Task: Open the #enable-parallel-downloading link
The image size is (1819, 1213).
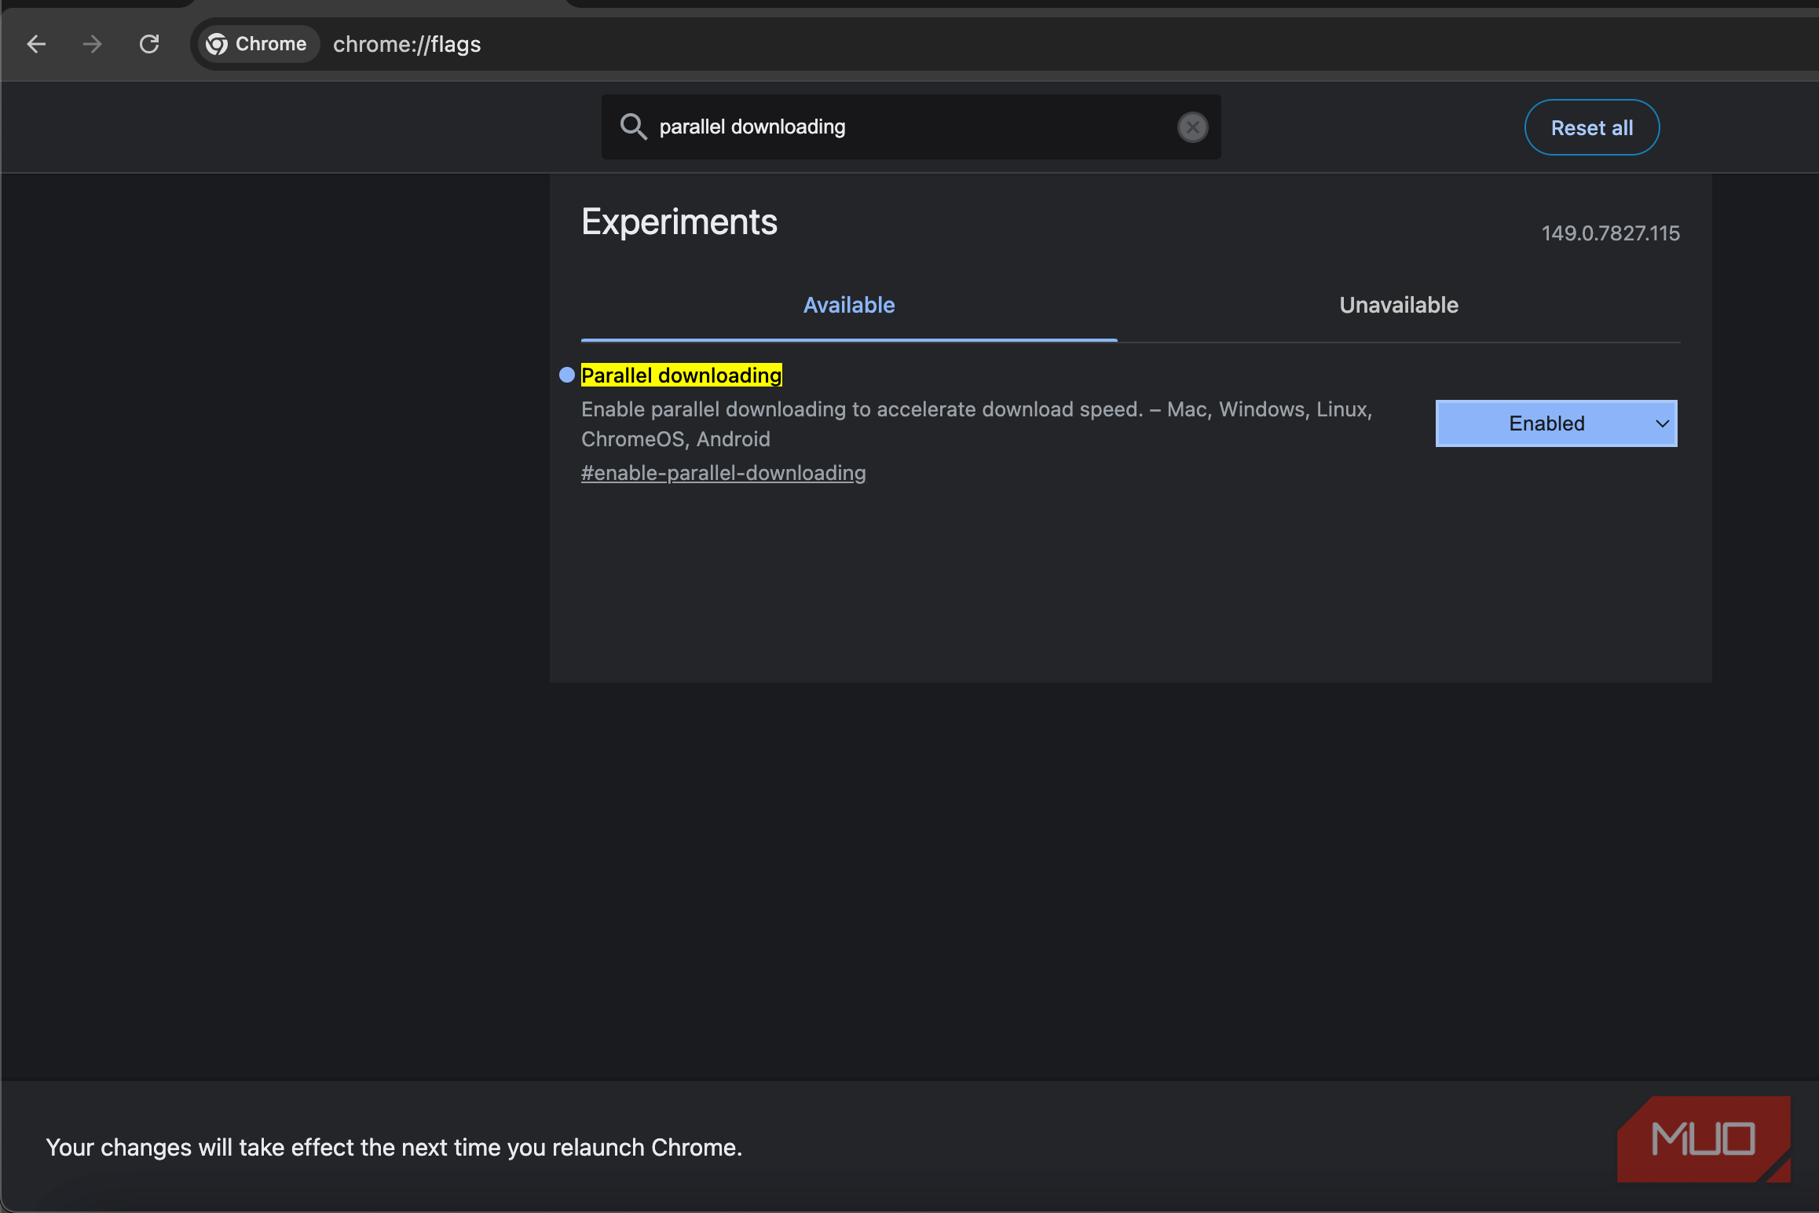Action: (723, 473)
